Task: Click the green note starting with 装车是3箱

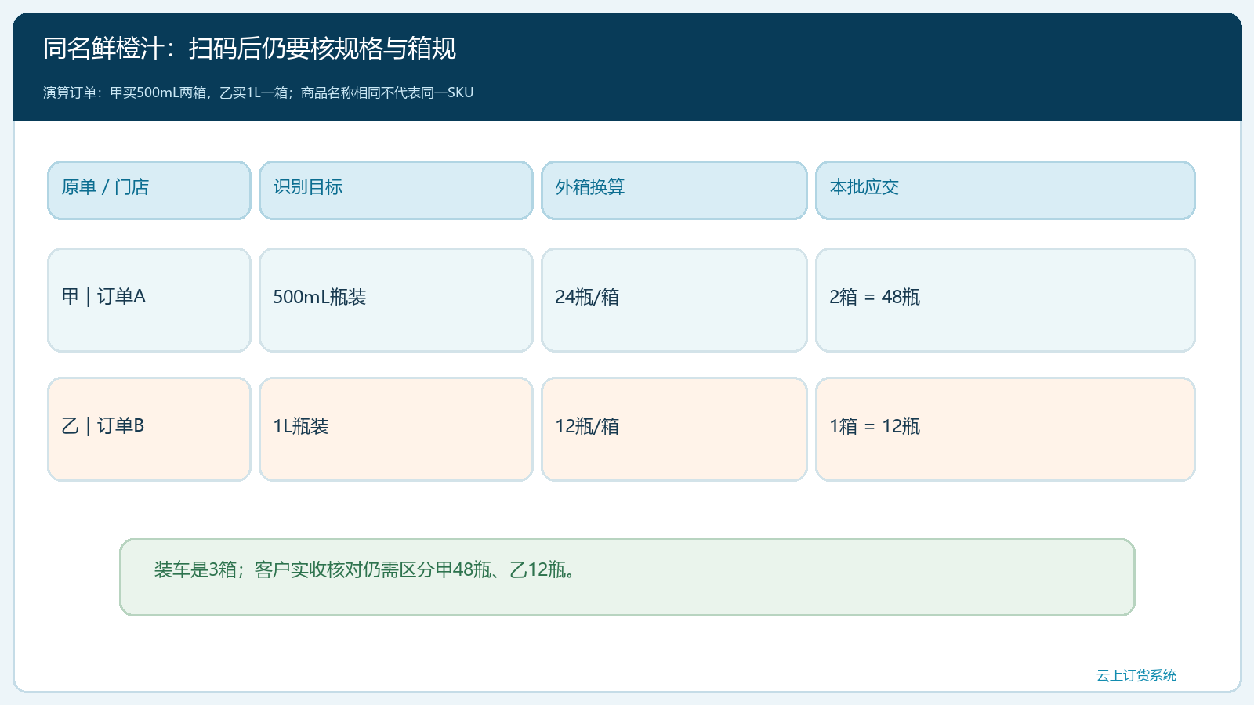Action: tap(627, 577)
